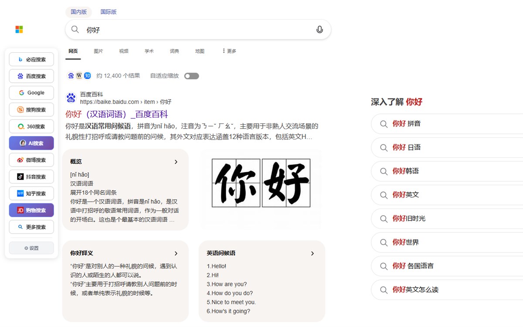523x327 pixels.
Task: Switch to the 国际版 tab
Action: (x=109, y=12)
